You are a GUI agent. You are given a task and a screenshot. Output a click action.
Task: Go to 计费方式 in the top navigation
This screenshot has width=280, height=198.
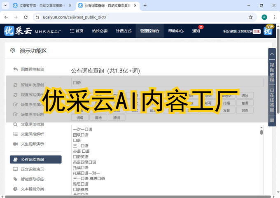124,31
